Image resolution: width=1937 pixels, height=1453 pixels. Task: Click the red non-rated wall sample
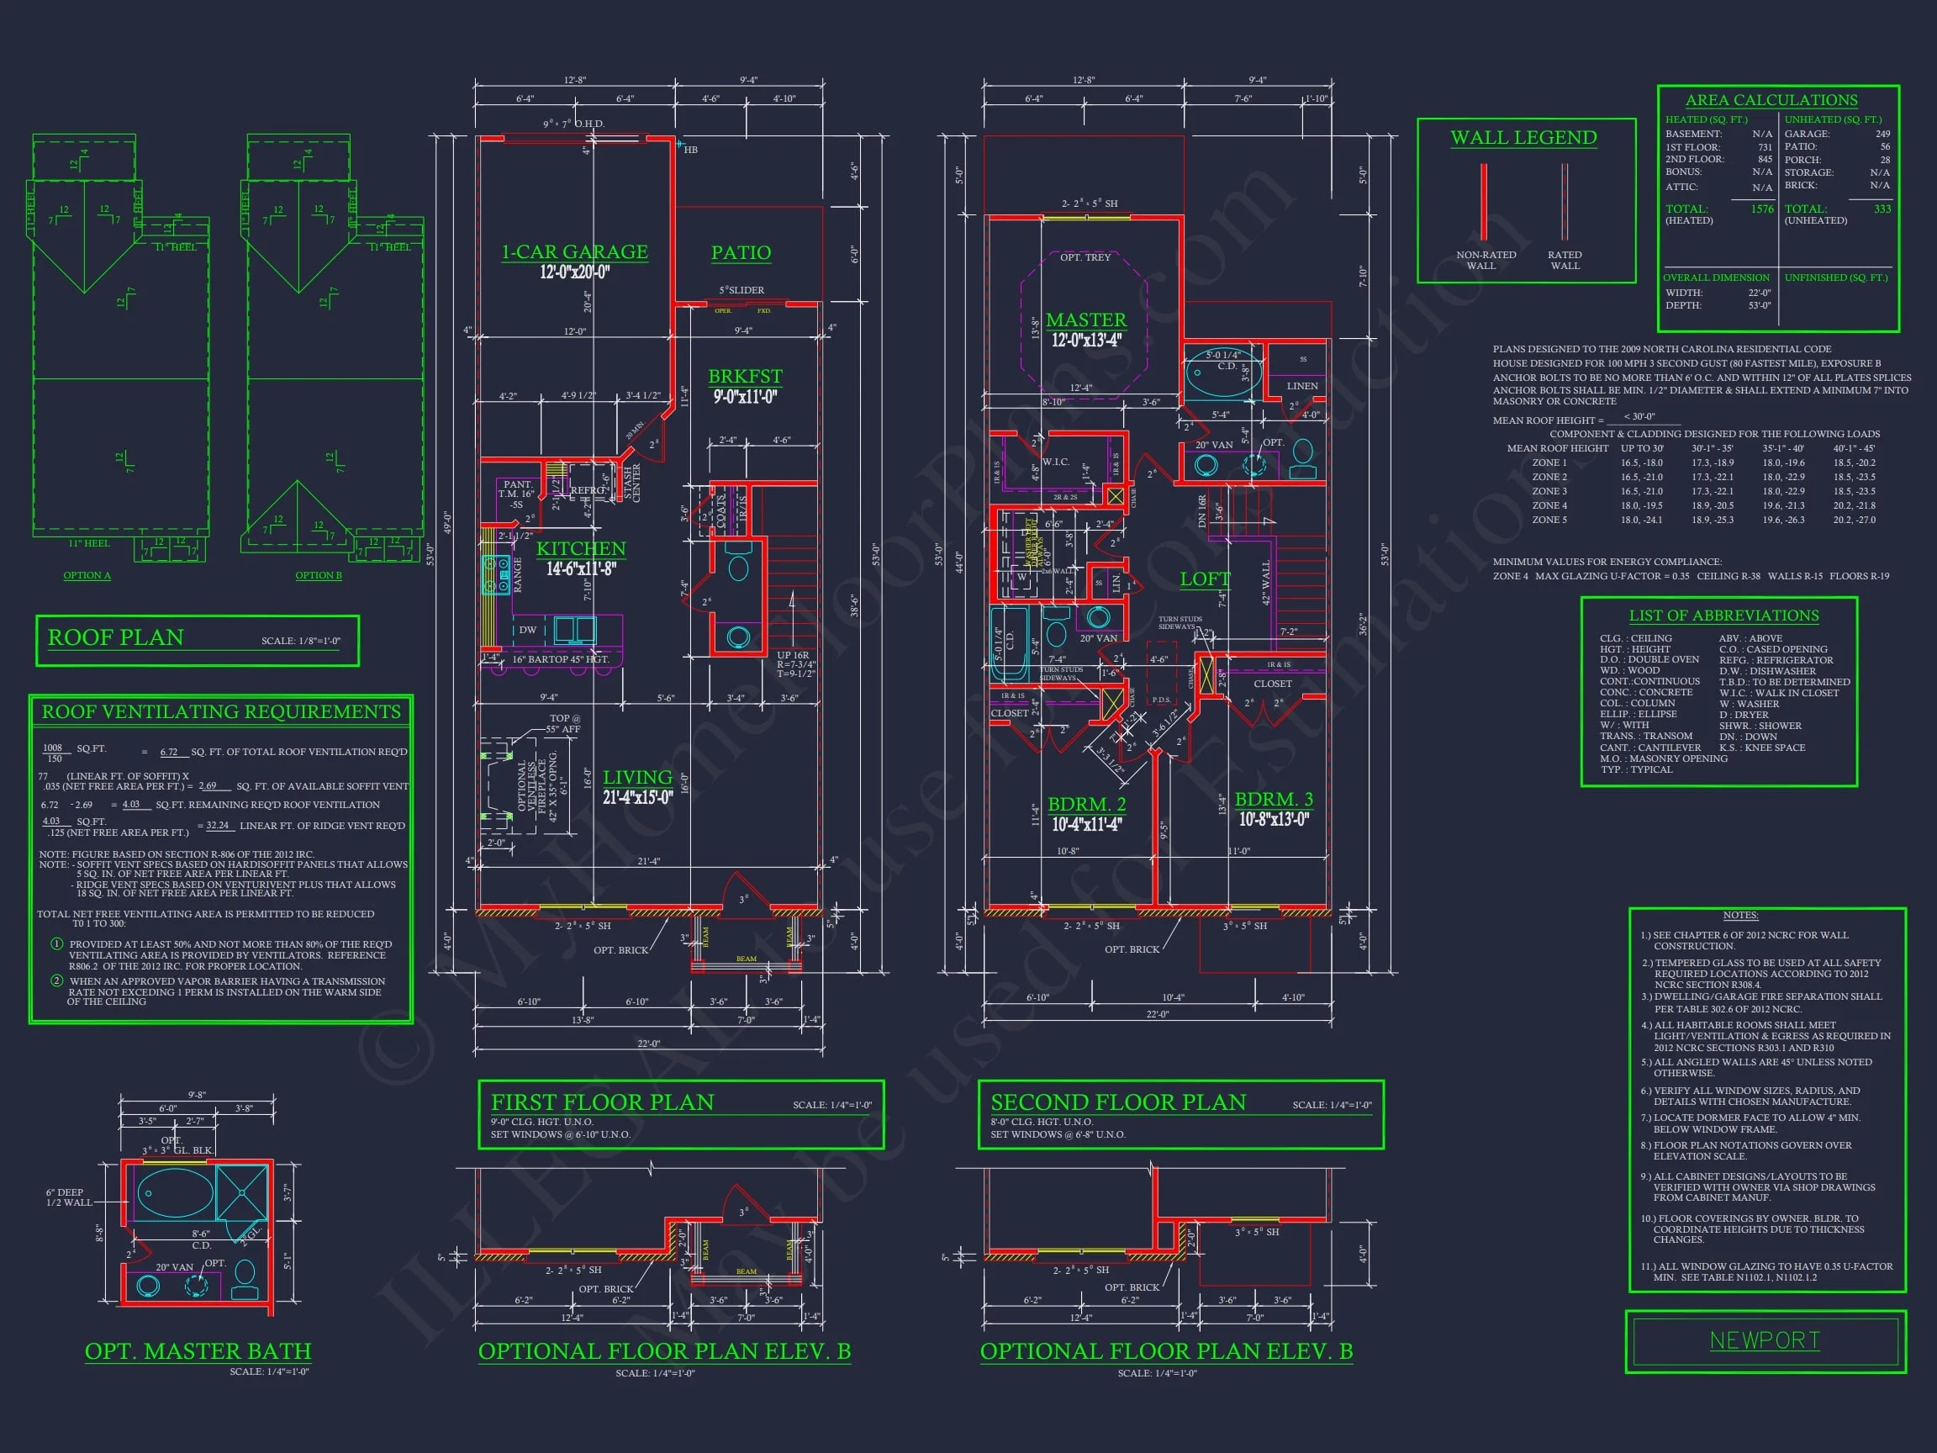tap(1483, 202)
